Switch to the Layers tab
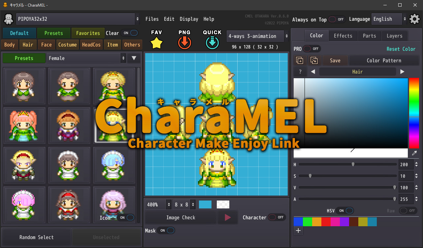The height and width of the screenshot is (248, 423). [395, 36]
